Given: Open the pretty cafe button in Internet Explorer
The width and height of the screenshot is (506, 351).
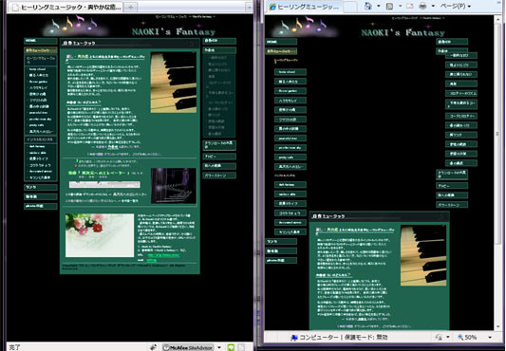Looking at the screenshot, I should click(290, 157).
